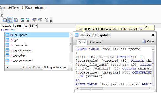Image resolution: width=161 pixels, height=101 pixels.
Task: Click the [id1] [int] NOT NULL line
Action: pyautogui.click(x=111, y=57)
